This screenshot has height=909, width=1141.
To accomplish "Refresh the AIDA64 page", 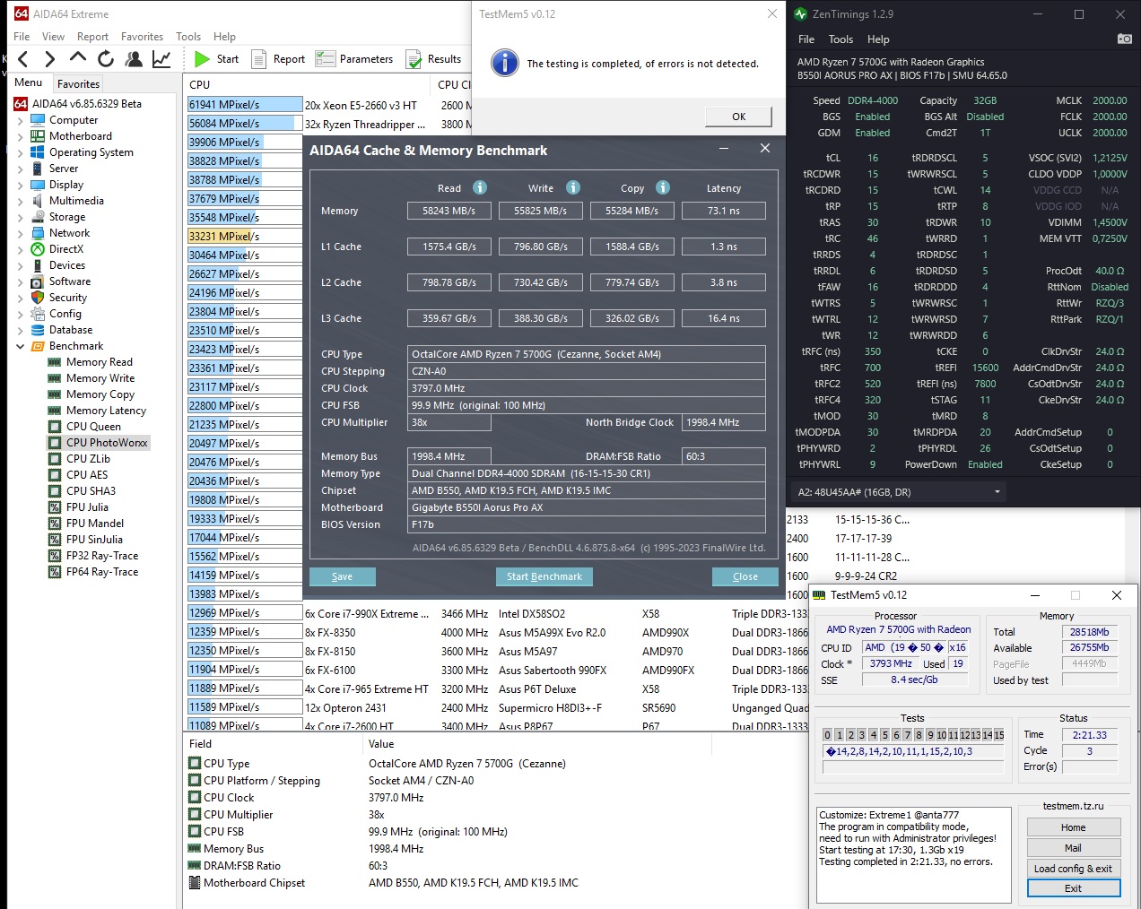I will [x=106, y=59].
